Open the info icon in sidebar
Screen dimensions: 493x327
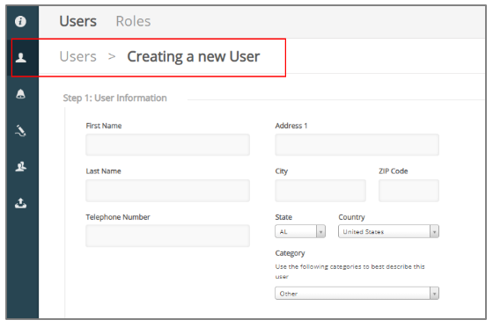(20, 21)
